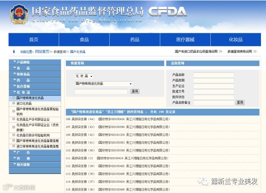Open result 106 亮妍染发膏（44）

coord(118,119)
